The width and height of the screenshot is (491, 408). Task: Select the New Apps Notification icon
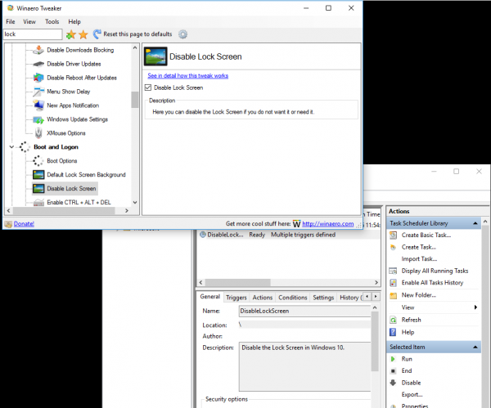click(38, 105)
